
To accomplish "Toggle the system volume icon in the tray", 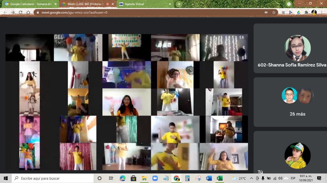I will pyautogui.click(x=280, y=178).
